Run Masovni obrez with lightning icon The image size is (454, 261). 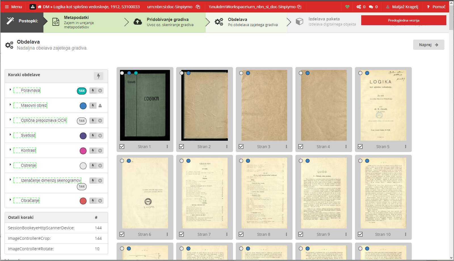93,106
